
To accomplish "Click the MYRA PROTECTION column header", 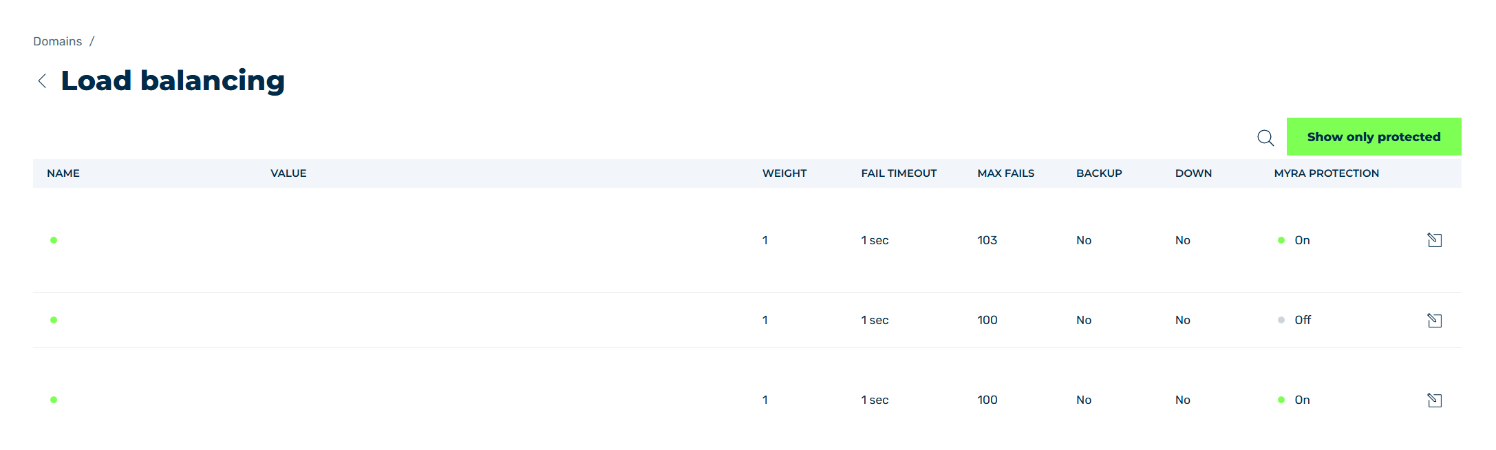I will [1327, 173].
